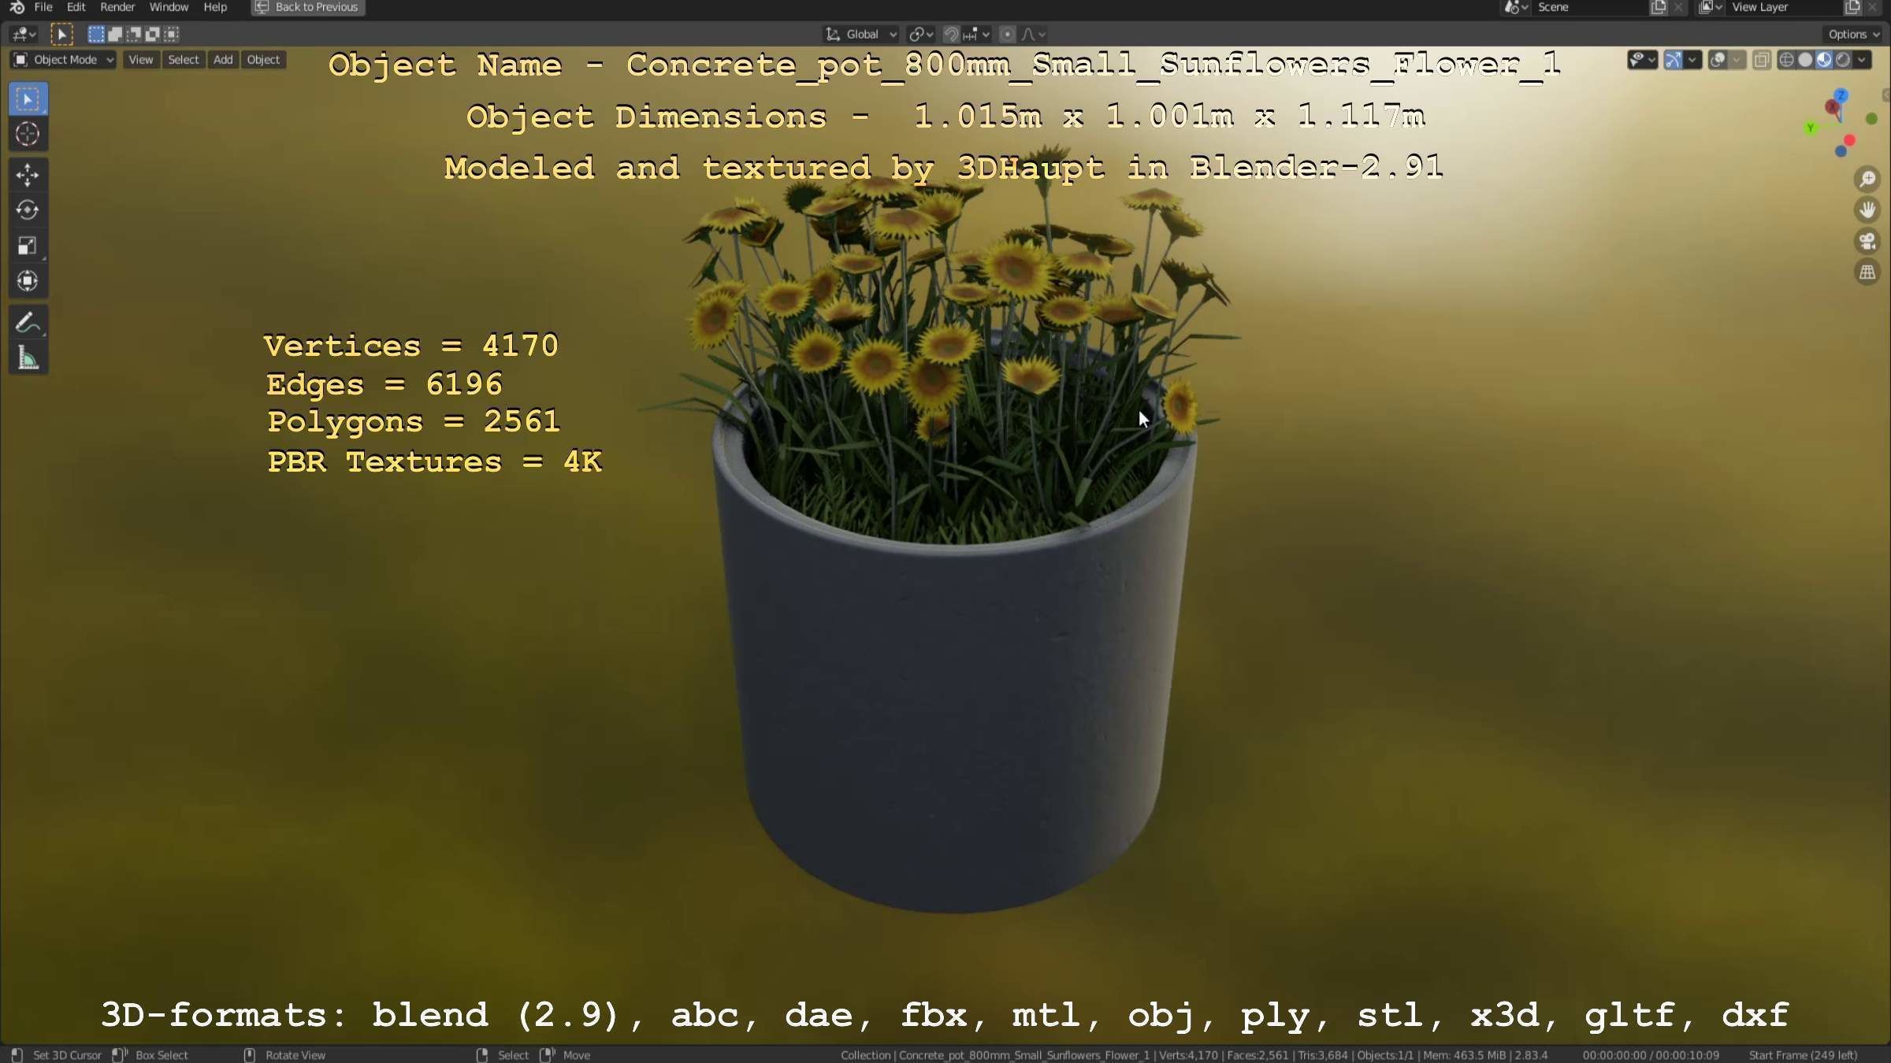Open the transform pivot point dropdown

point(920,34)
